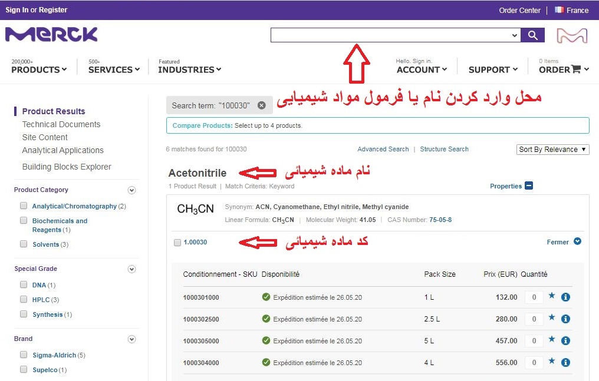Image resolution: width=599 pixels, height=381 pixels.
Task: Open info icon for SKU 1000301000
Action: click(566, 297)
